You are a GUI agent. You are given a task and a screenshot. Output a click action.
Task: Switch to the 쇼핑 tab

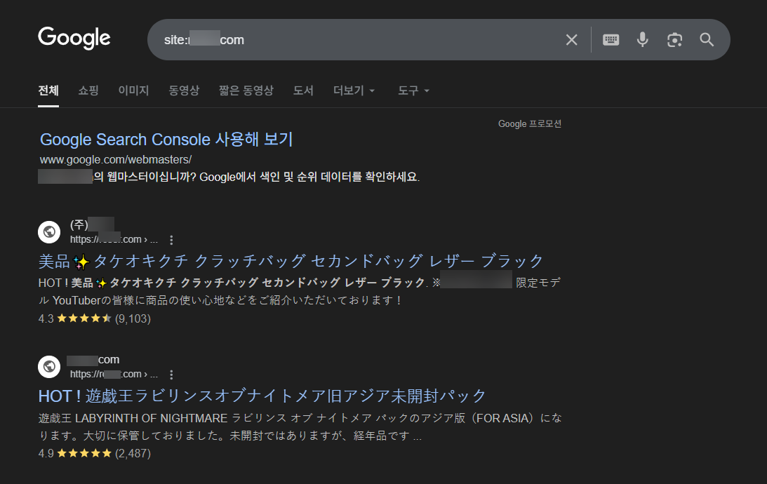(88, 90)
